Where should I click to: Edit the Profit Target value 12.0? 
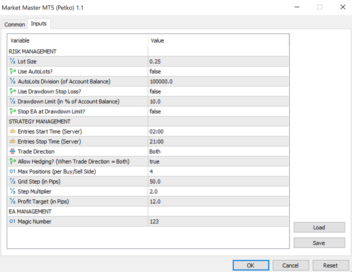coord(218,201)
